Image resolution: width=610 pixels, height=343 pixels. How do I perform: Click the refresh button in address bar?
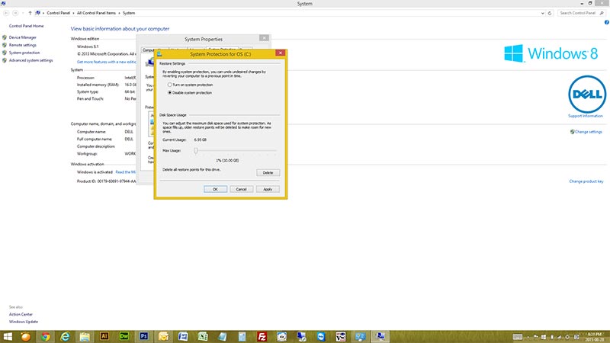point(550,13)
